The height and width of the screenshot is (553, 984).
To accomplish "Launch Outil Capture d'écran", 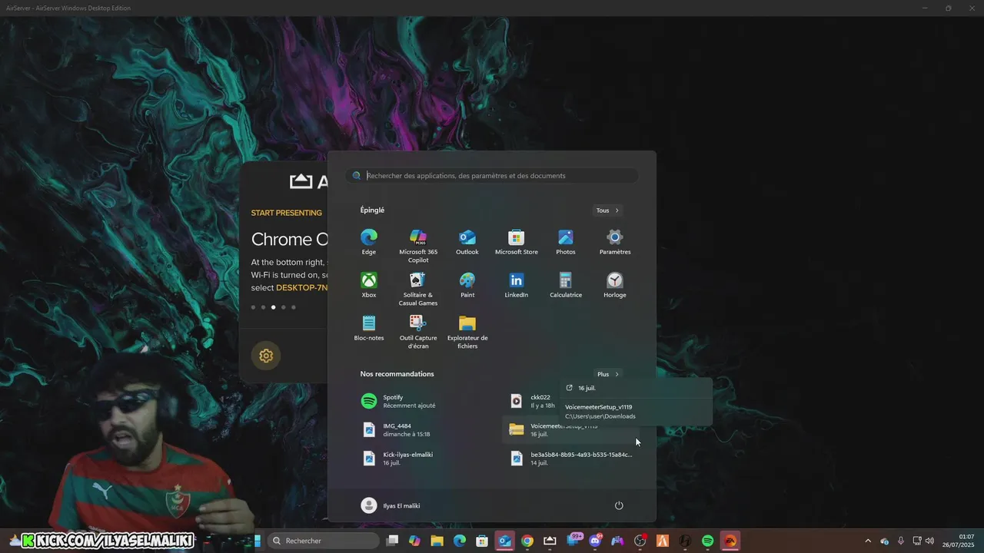I will [x=418, y=332].
